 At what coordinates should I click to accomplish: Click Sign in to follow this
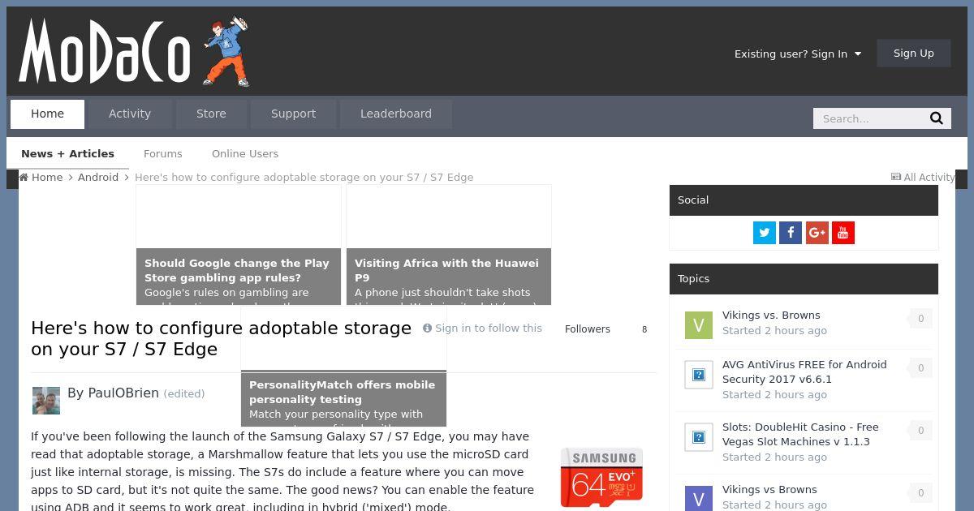point(482,328)
